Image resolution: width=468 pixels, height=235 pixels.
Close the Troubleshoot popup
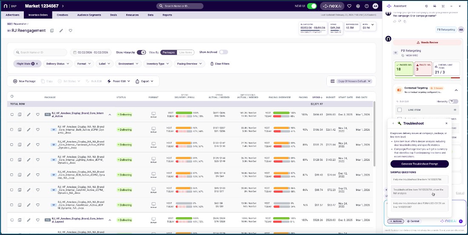click(x=446, y=123)
